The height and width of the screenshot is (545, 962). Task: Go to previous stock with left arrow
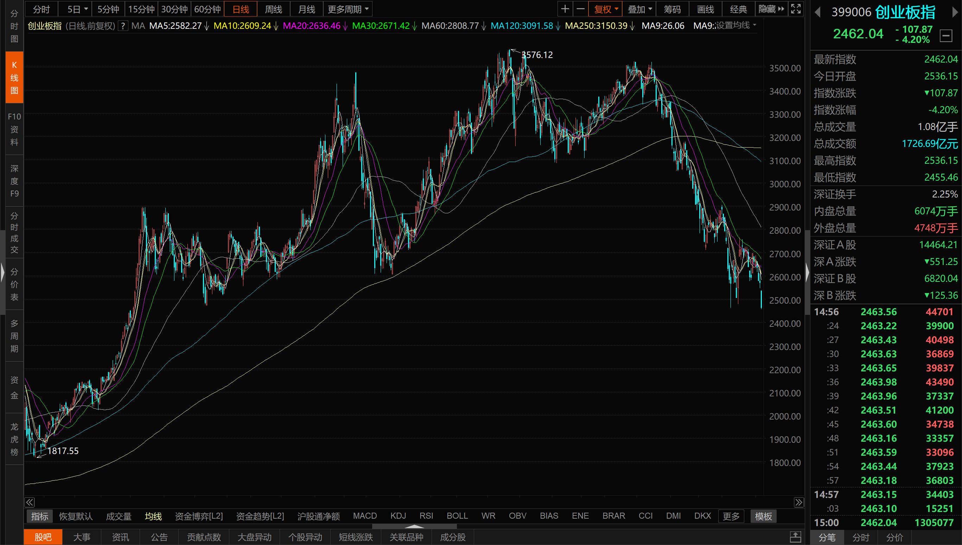[x=818, y=13]
